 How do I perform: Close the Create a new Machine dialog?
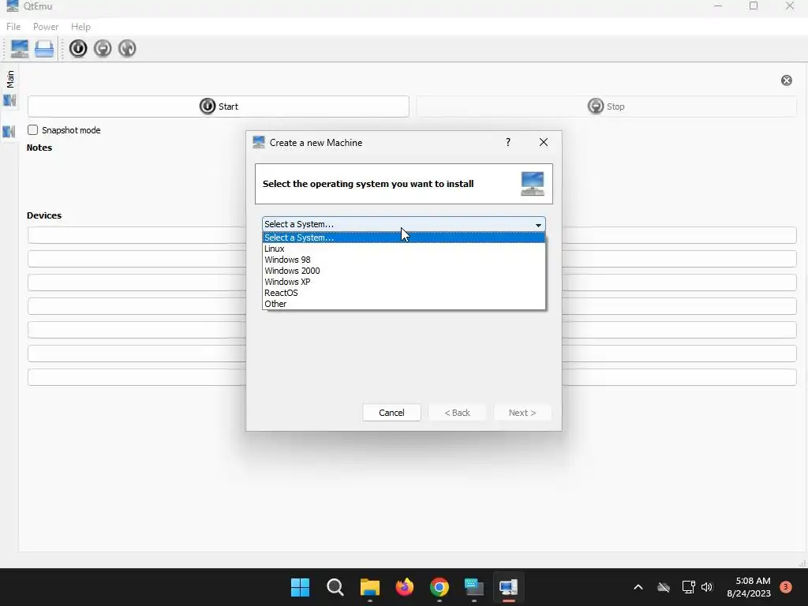pos(543,142)
